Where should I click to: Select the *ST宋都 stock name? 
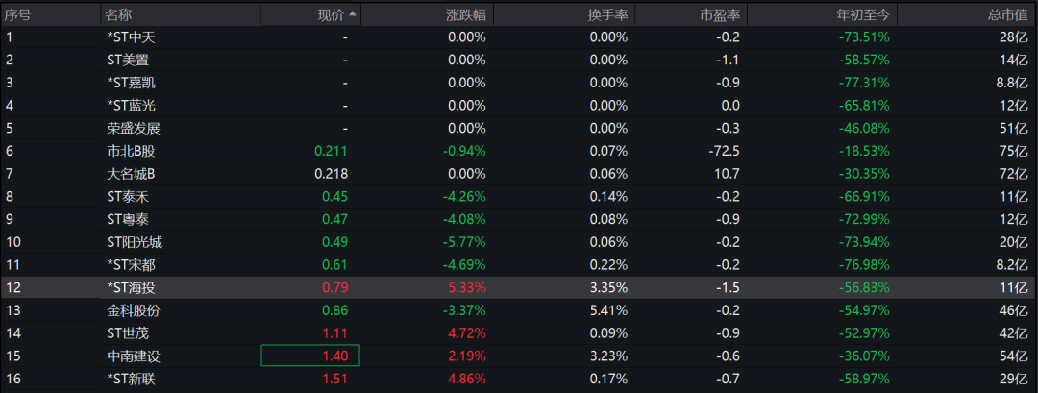pos(131,265)
